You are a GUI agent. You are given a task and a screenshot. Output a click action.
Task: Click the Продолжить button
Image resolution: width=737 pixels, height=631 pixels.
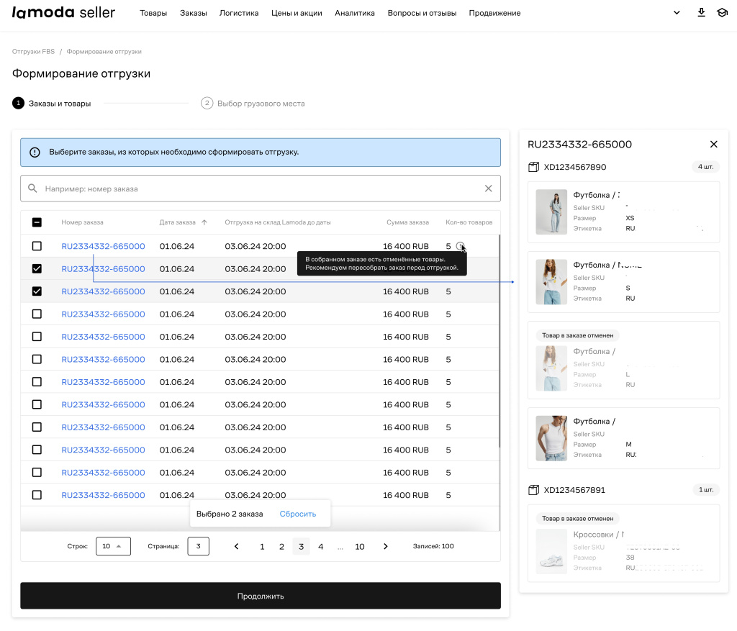[261, 596]
